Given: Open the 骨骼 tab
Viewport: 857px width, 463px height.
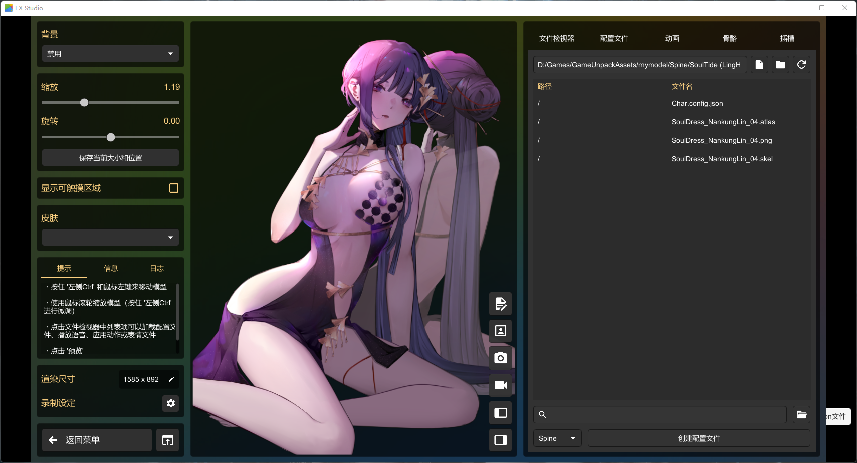Looking at the screenshot, I should [x=729, y=39].
